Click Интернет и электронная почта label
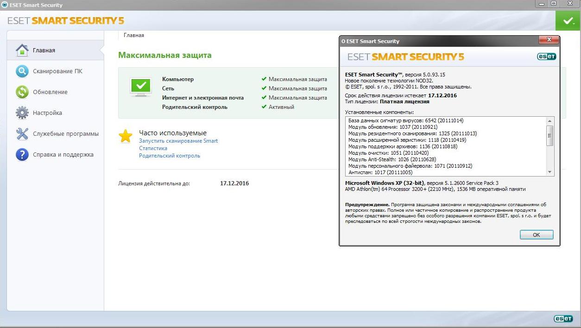This screenshot has height=328, width=581. coord(203,98)
